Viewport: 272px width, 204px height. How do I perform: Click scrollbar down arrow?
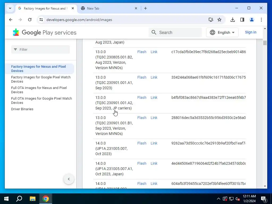pyautogui.click(x=265, y=186)
